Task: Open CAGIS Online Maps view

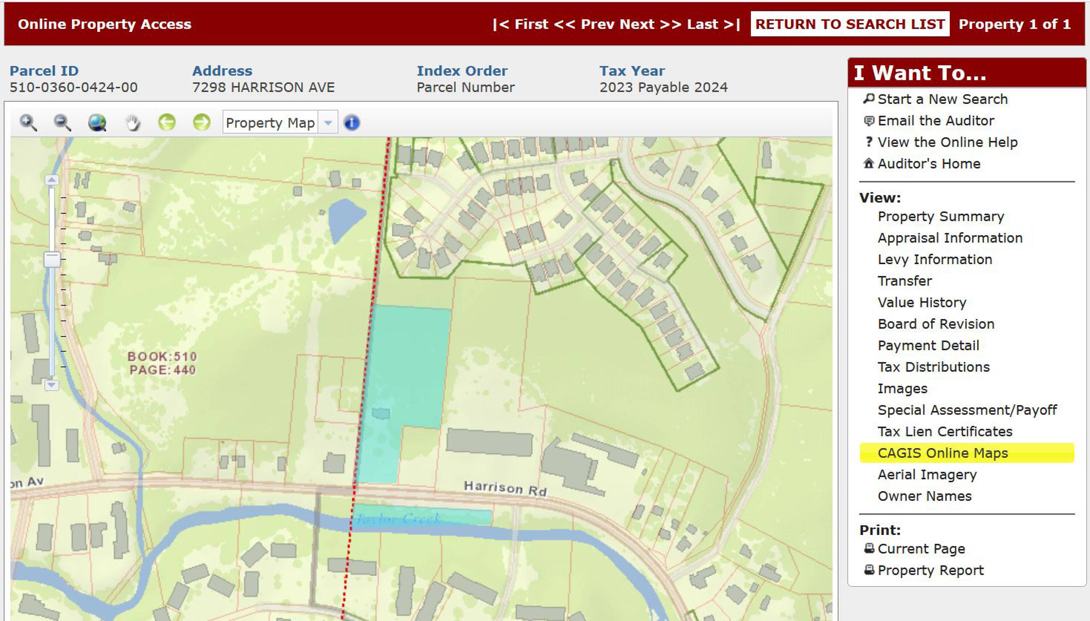Action: tap(942, 453)
